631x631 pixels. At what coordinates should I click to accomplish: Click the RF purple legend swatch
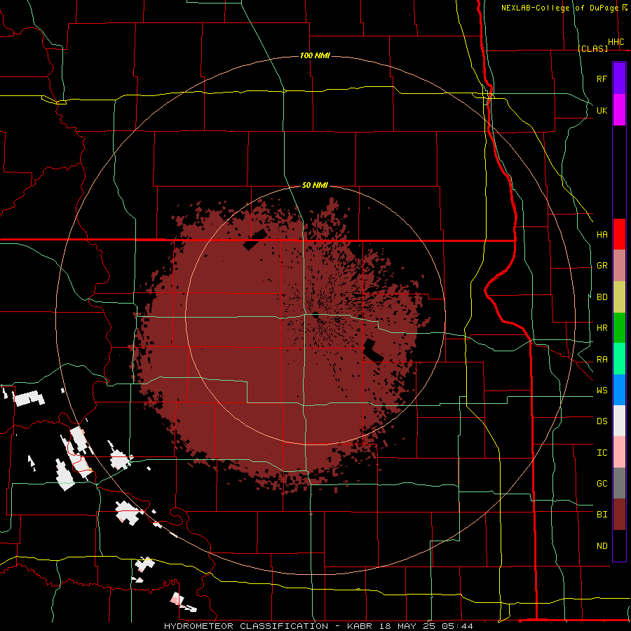[619, 79]
